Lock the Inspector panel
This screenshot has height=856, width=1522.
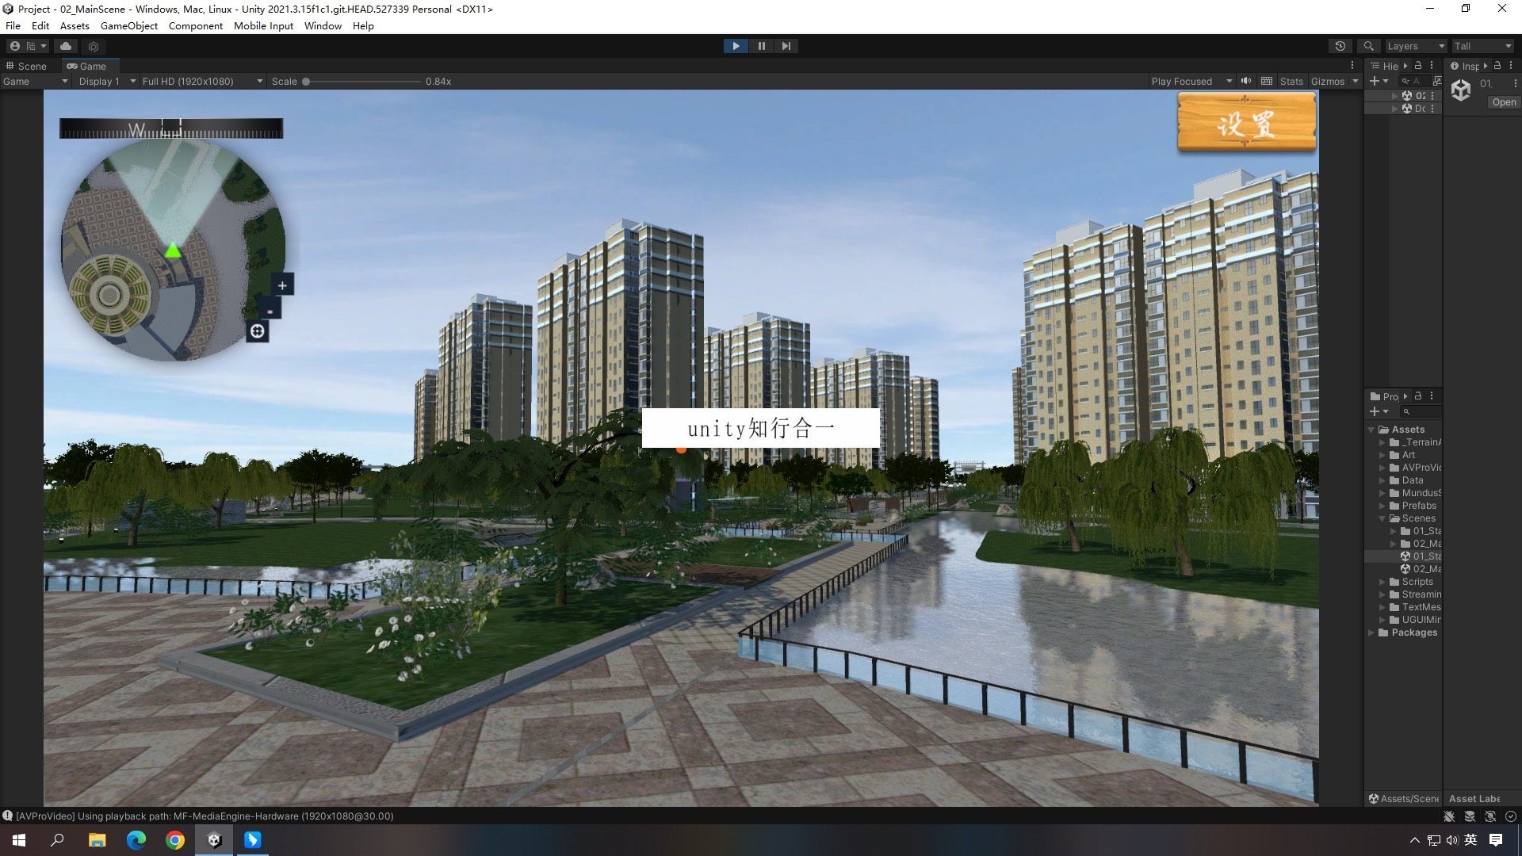point(1497,66)
